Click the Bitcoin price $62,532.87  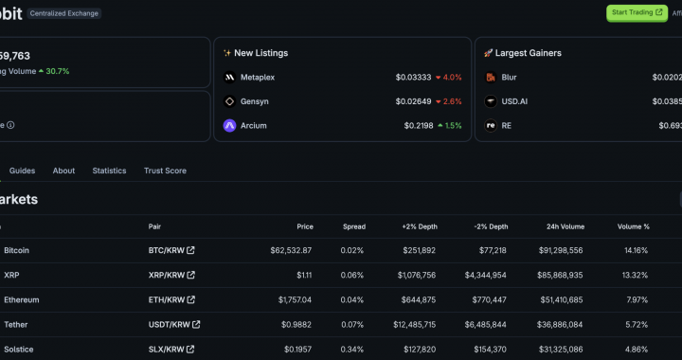[x=291, y=250]
